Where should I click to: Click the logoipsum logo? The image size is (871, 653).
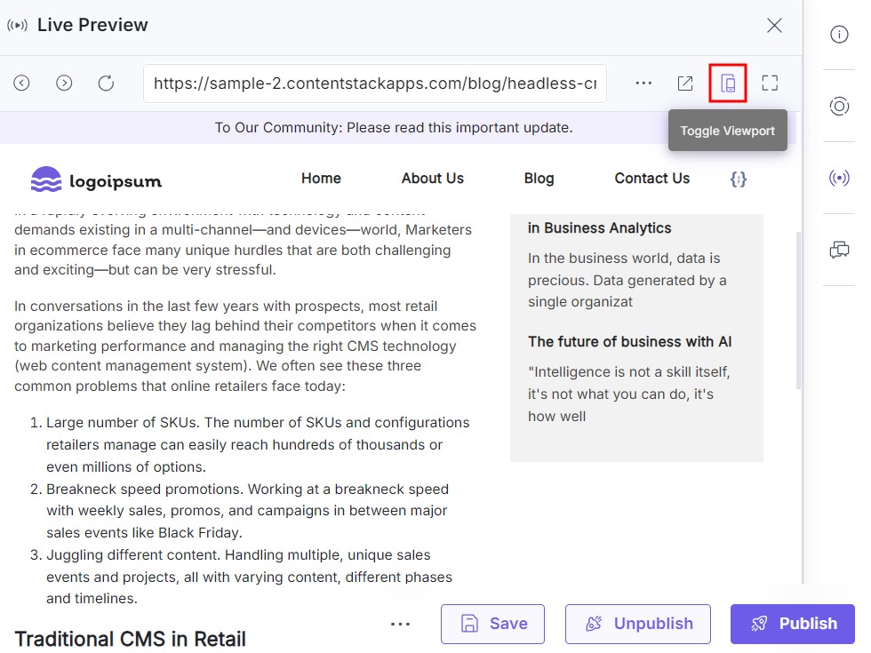coord(97,179)
